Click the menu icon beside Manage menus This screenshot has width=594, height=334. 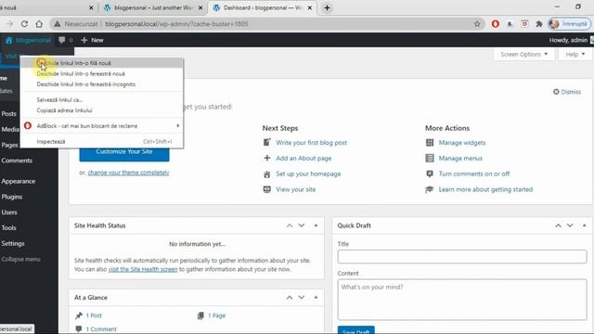pyautogui.click(x=430, y=158)
